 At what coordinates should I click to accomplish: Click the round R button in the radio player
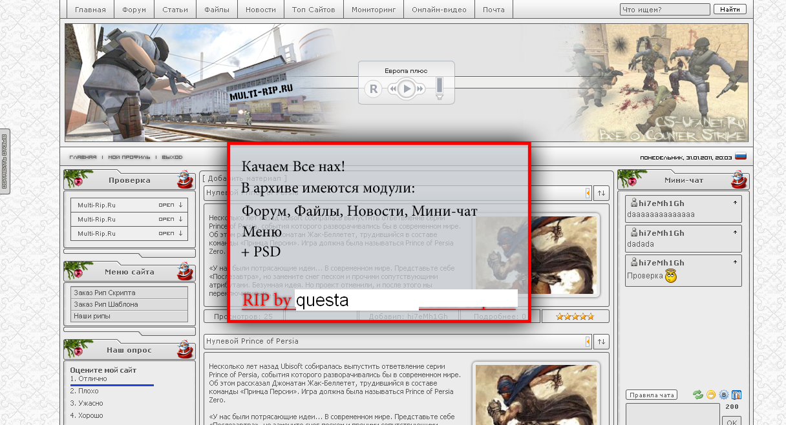[373, 89]
